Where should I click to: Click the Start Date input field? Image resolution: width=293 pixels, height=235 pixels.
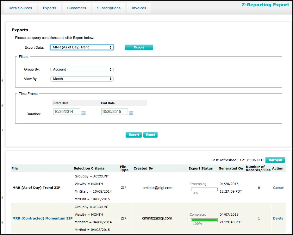(x=67, y=112)
